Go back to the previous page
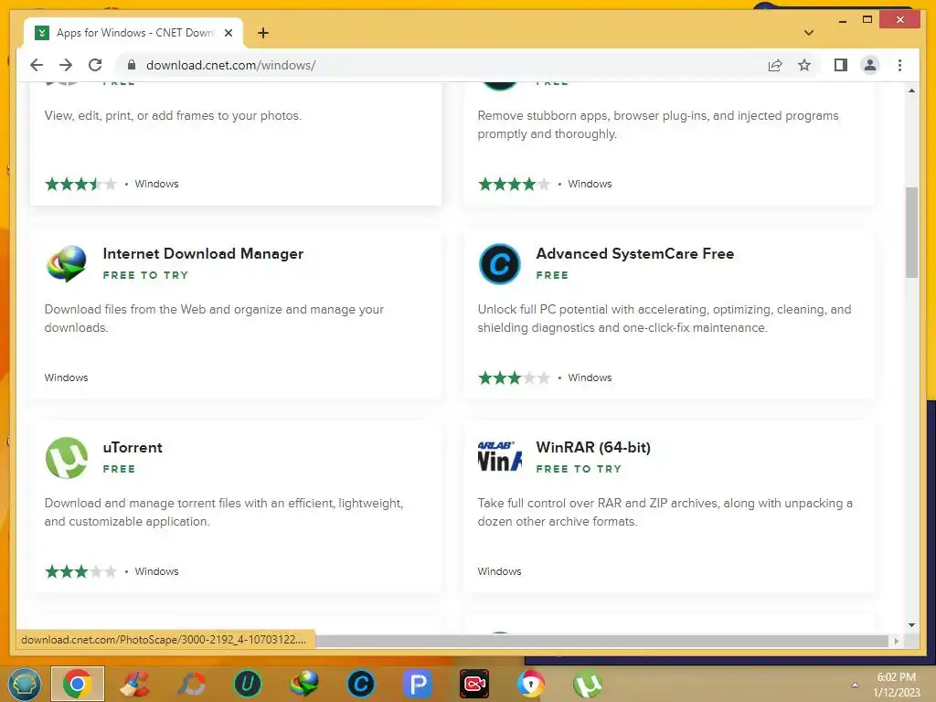 (37, 65)
